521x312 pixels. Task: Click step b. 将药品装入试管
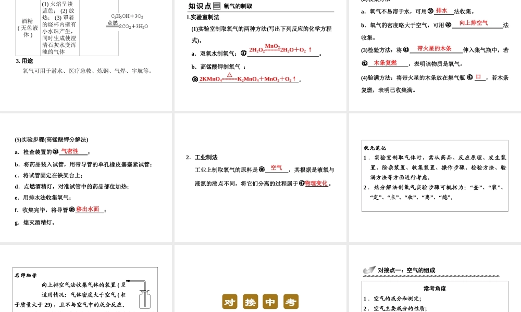coord(83,164)
